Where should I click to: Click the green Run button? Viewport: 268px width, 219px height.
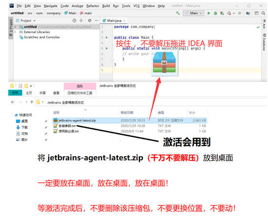[x=209, y=13]
